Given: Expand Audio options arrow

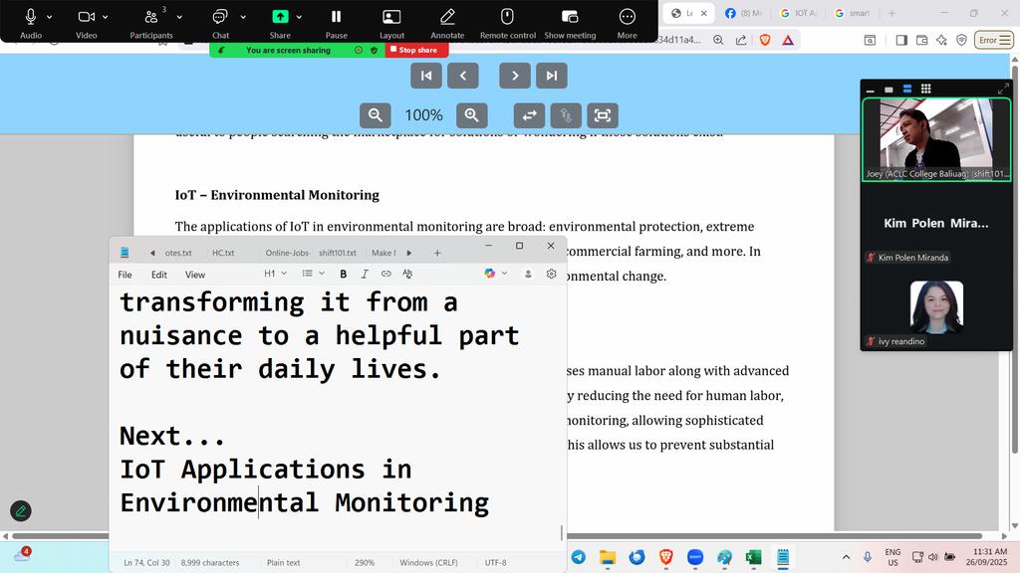Looking at the screenshot, I should [x=50, y=18].
